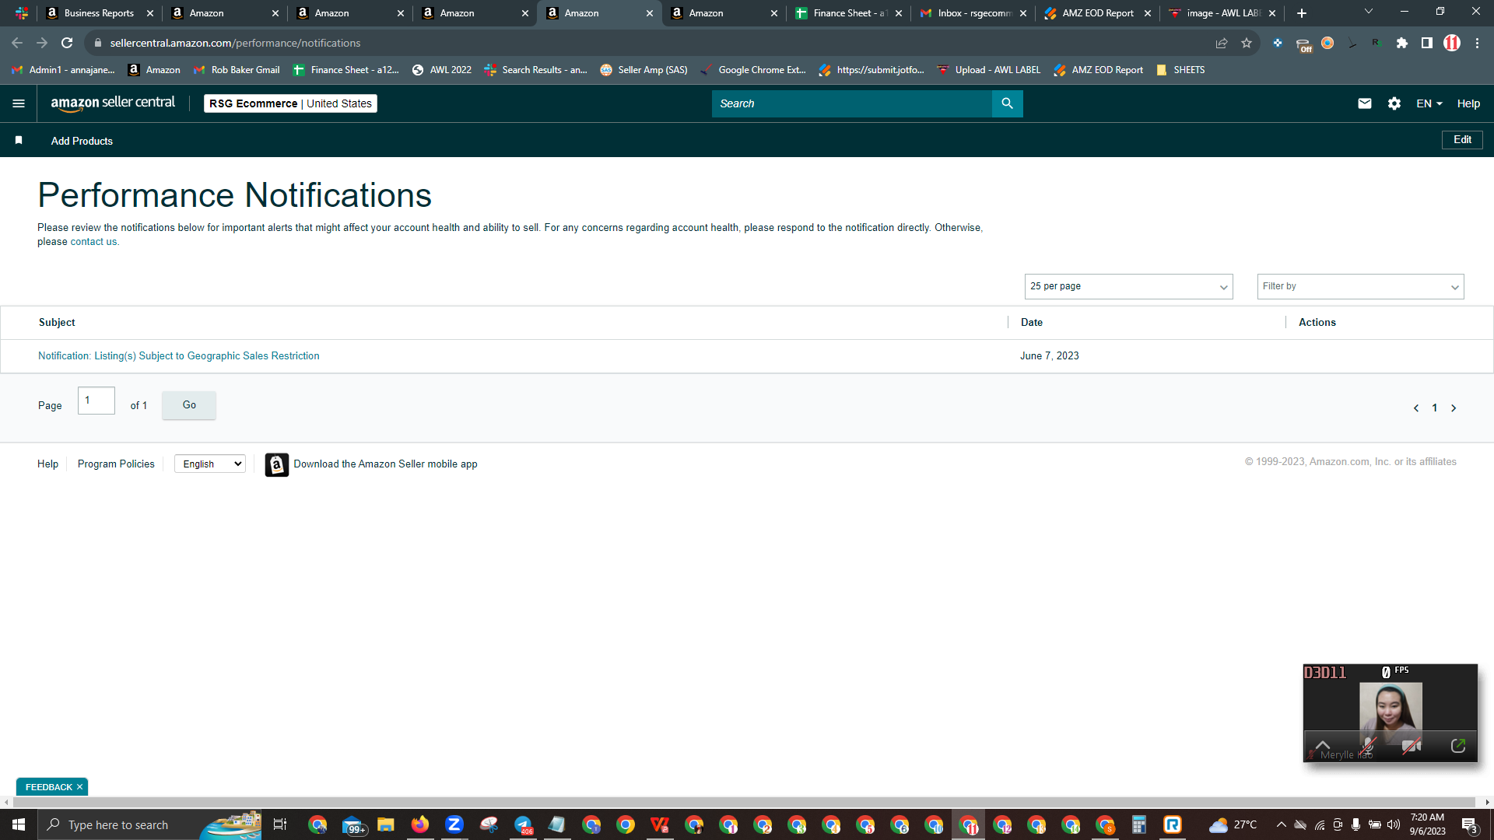Open Zoom from the taskbar

coord(454,824)
